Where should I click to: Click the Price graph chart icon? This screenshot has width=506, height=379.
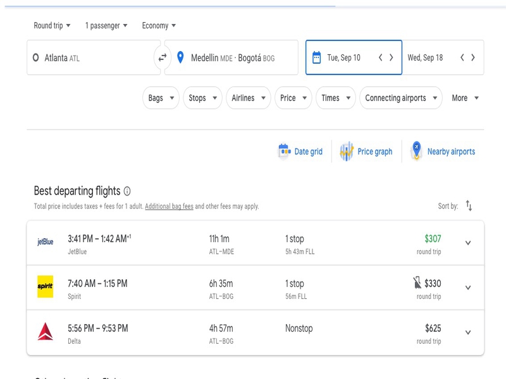pyautogui.click(x=347, y=152)
